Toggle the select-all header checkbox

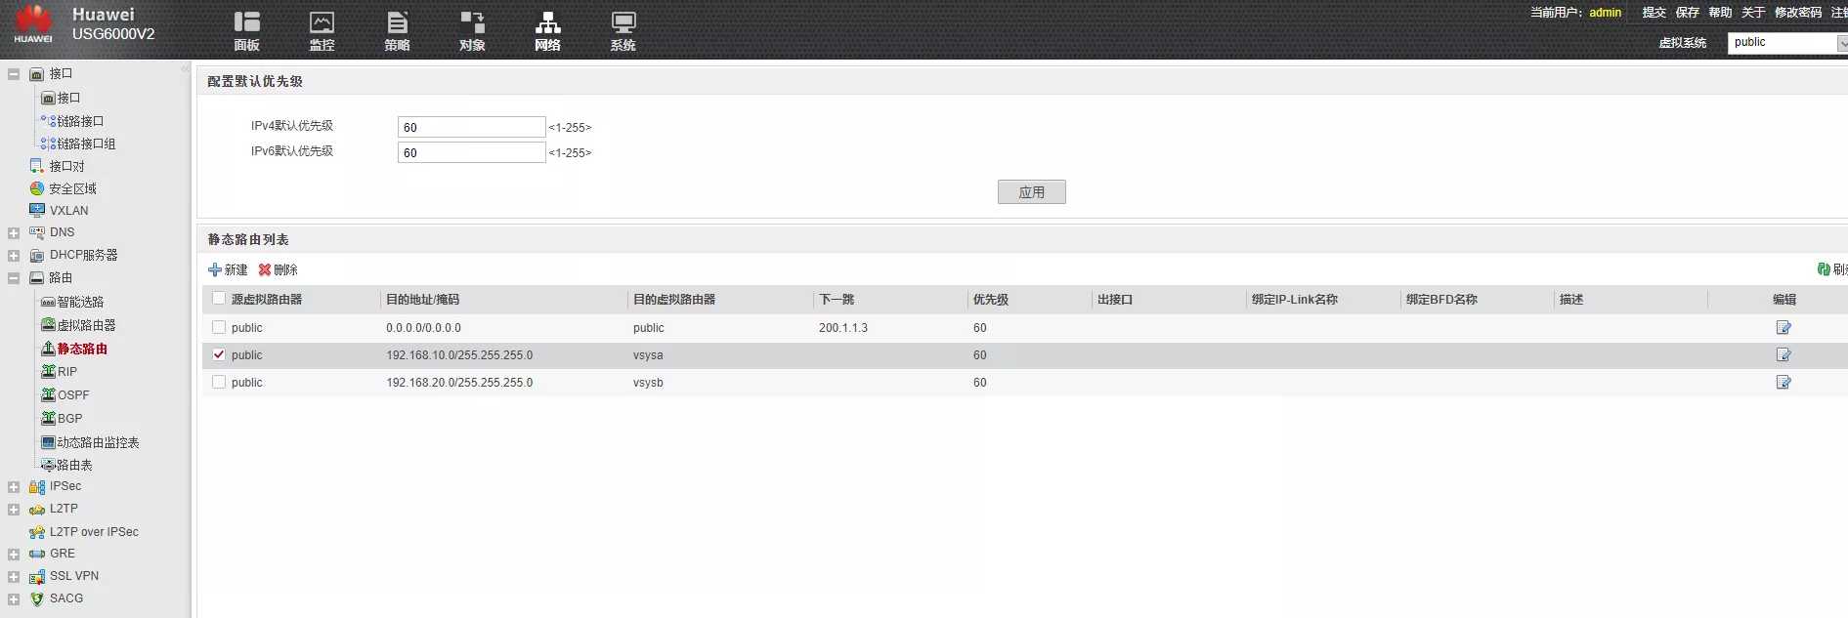(219, 299)
